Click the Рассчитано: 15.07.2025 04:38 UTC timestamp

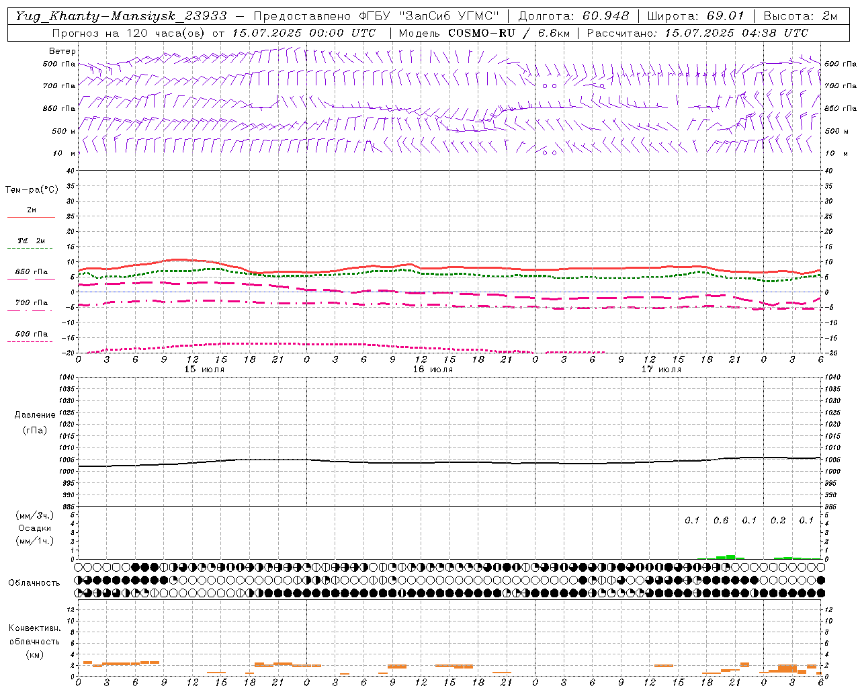[697, 33]
